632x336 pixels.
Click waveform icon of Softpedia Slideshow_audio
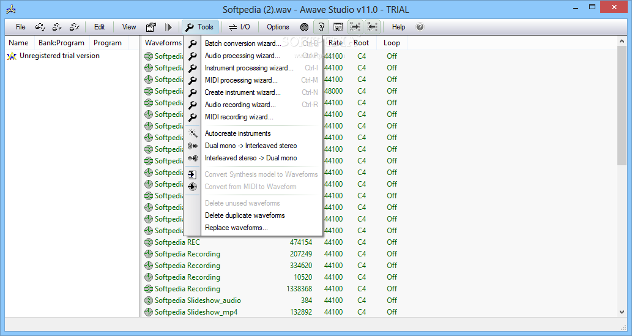click(148, 301)
